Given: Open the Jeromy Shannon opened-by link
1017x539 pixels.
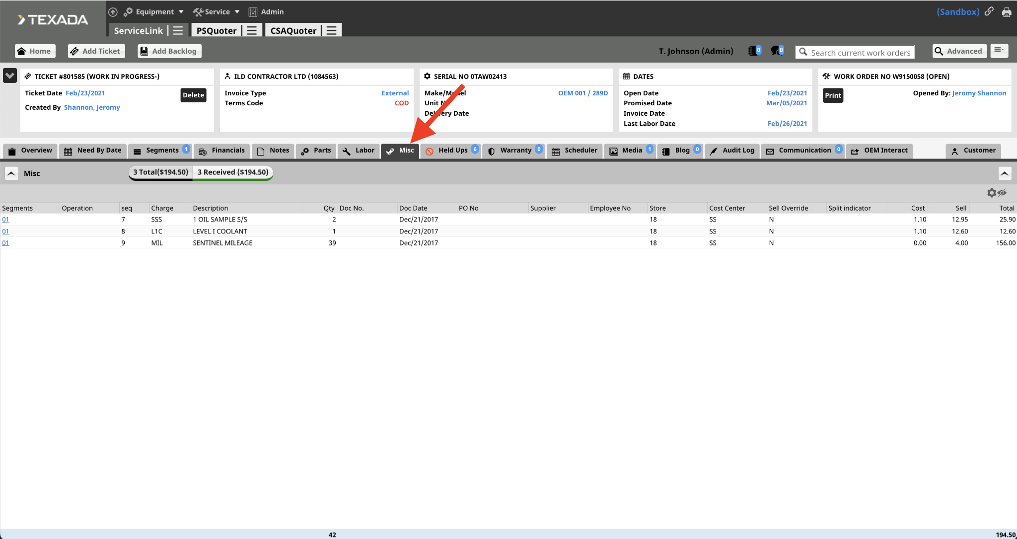Looking at the screenshot, I should pos(979,93).
